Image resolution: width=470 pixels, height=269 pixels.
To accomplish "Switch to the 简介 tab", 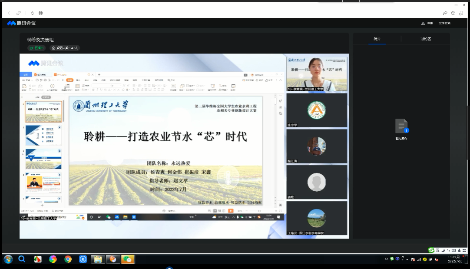I will pyautogui.click(x=377, y=39).
